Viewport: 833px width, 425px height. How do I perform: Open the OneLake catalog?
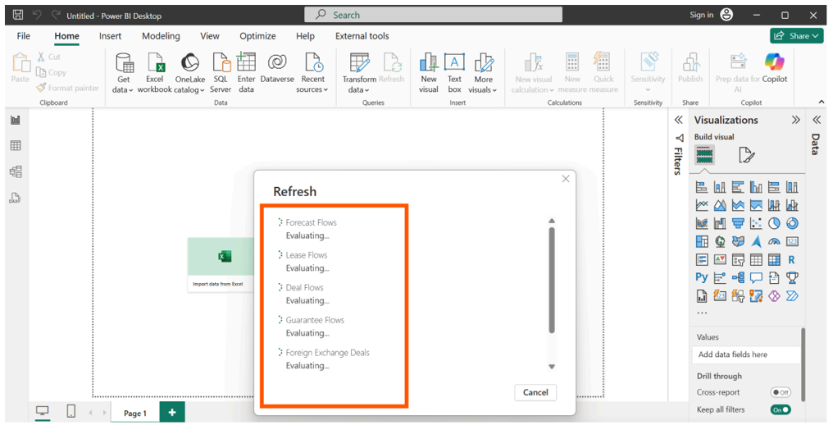189,73
